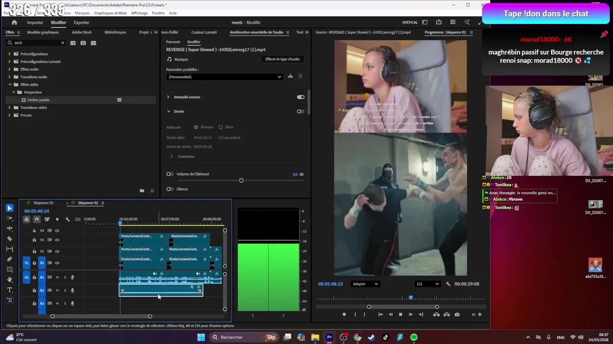Open the Home screen icon
Screen dimensions: 613x344
coord(14,22)
